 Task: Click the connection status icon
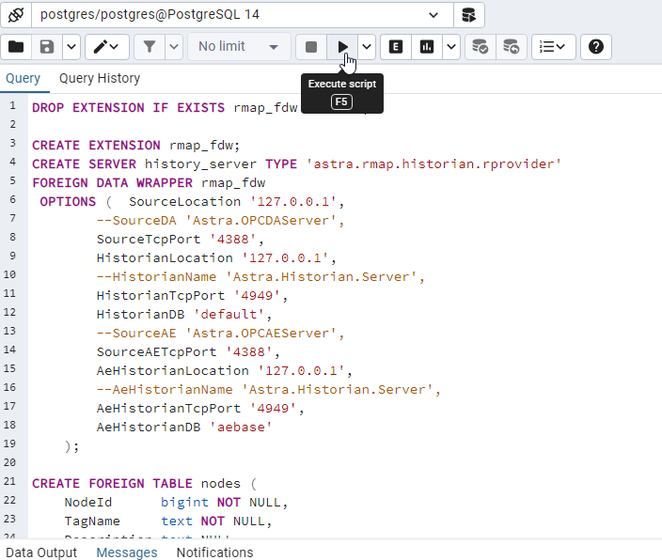15,15
